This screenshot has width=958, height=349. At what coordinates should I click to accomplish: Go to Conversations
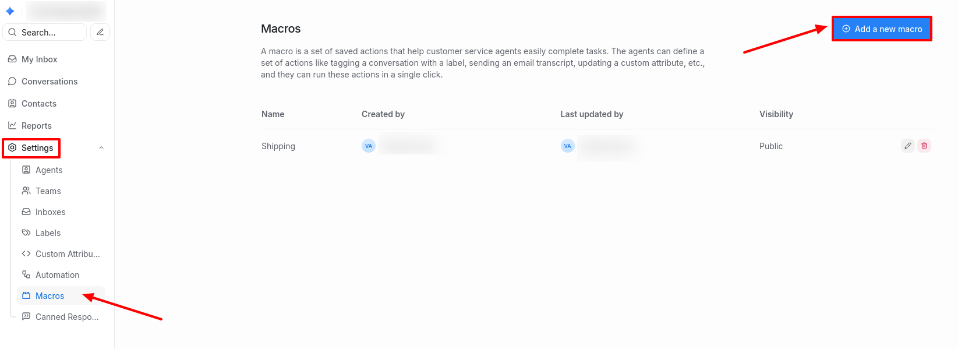(49, 82)
